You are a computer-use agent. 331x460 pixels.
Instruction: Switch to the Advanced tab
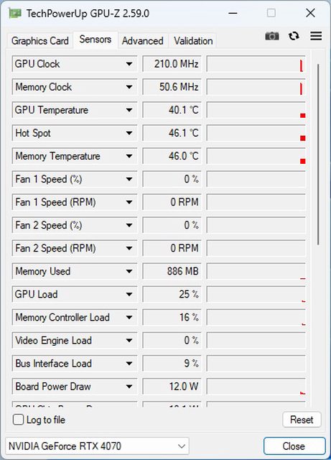coord(142,41)
